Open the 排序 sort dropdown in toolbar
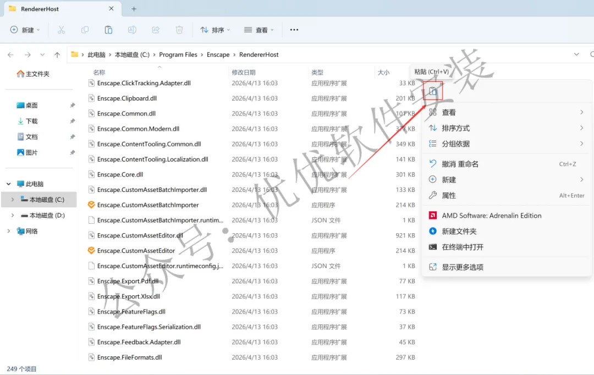 point(215,30)
